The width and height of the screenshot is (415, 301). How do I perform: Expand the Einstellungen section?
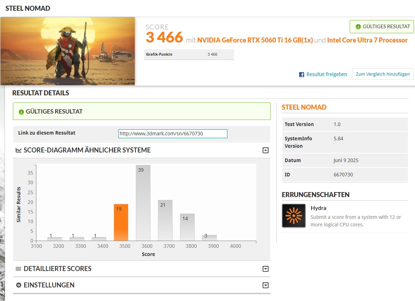pos(265,285)
